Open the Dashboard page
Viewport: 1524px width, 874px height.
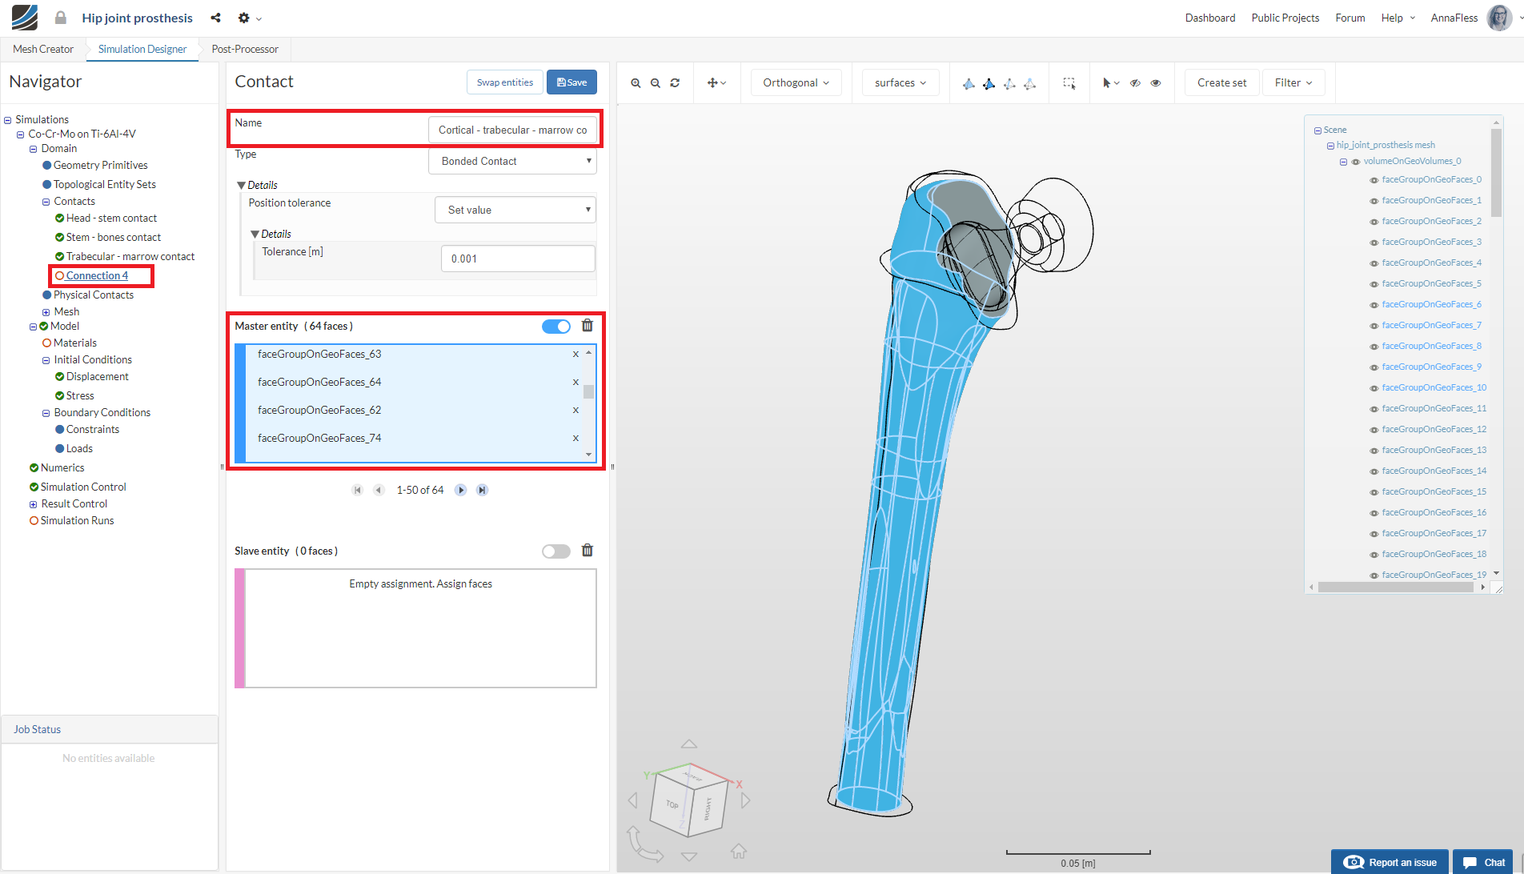(1210, 18)
